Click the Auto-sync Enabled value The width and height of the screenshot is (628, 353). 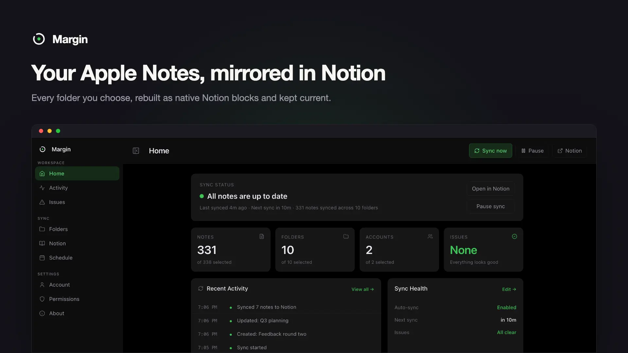coord(506,308)
